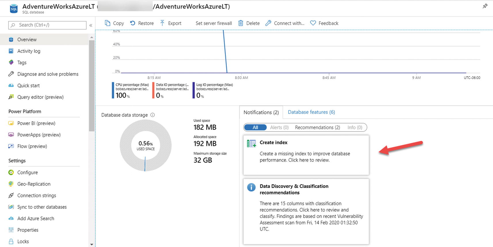Click sidebar scrollbar up arrow
This screenshot has height=247, width=493.
92,37
